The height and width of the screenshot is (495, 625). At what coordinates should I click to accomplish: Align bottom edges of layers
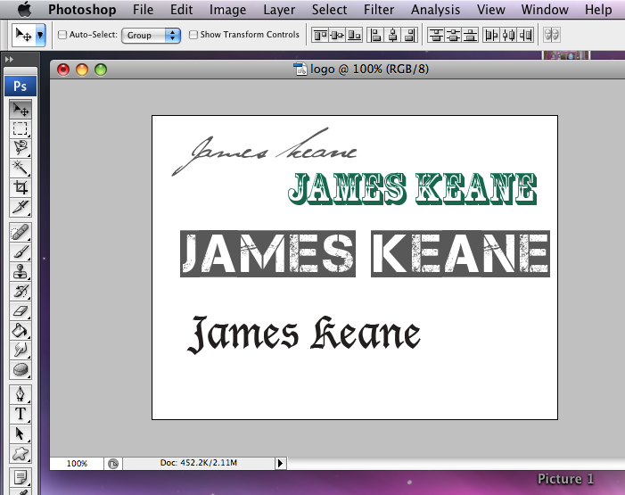pyautogui.click(x=354, y=35)
